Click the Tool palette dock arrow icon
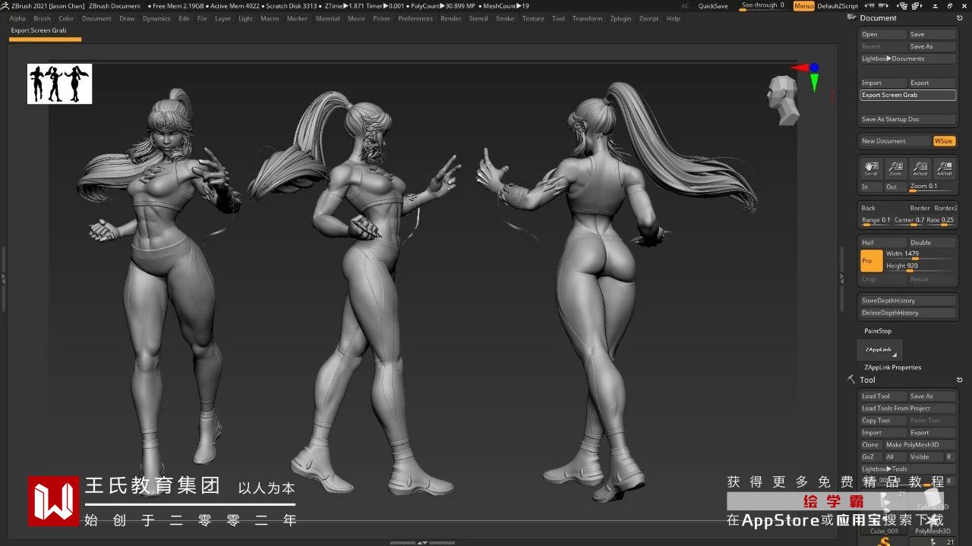Screen dimensions: 972x546 pos(960,379)
